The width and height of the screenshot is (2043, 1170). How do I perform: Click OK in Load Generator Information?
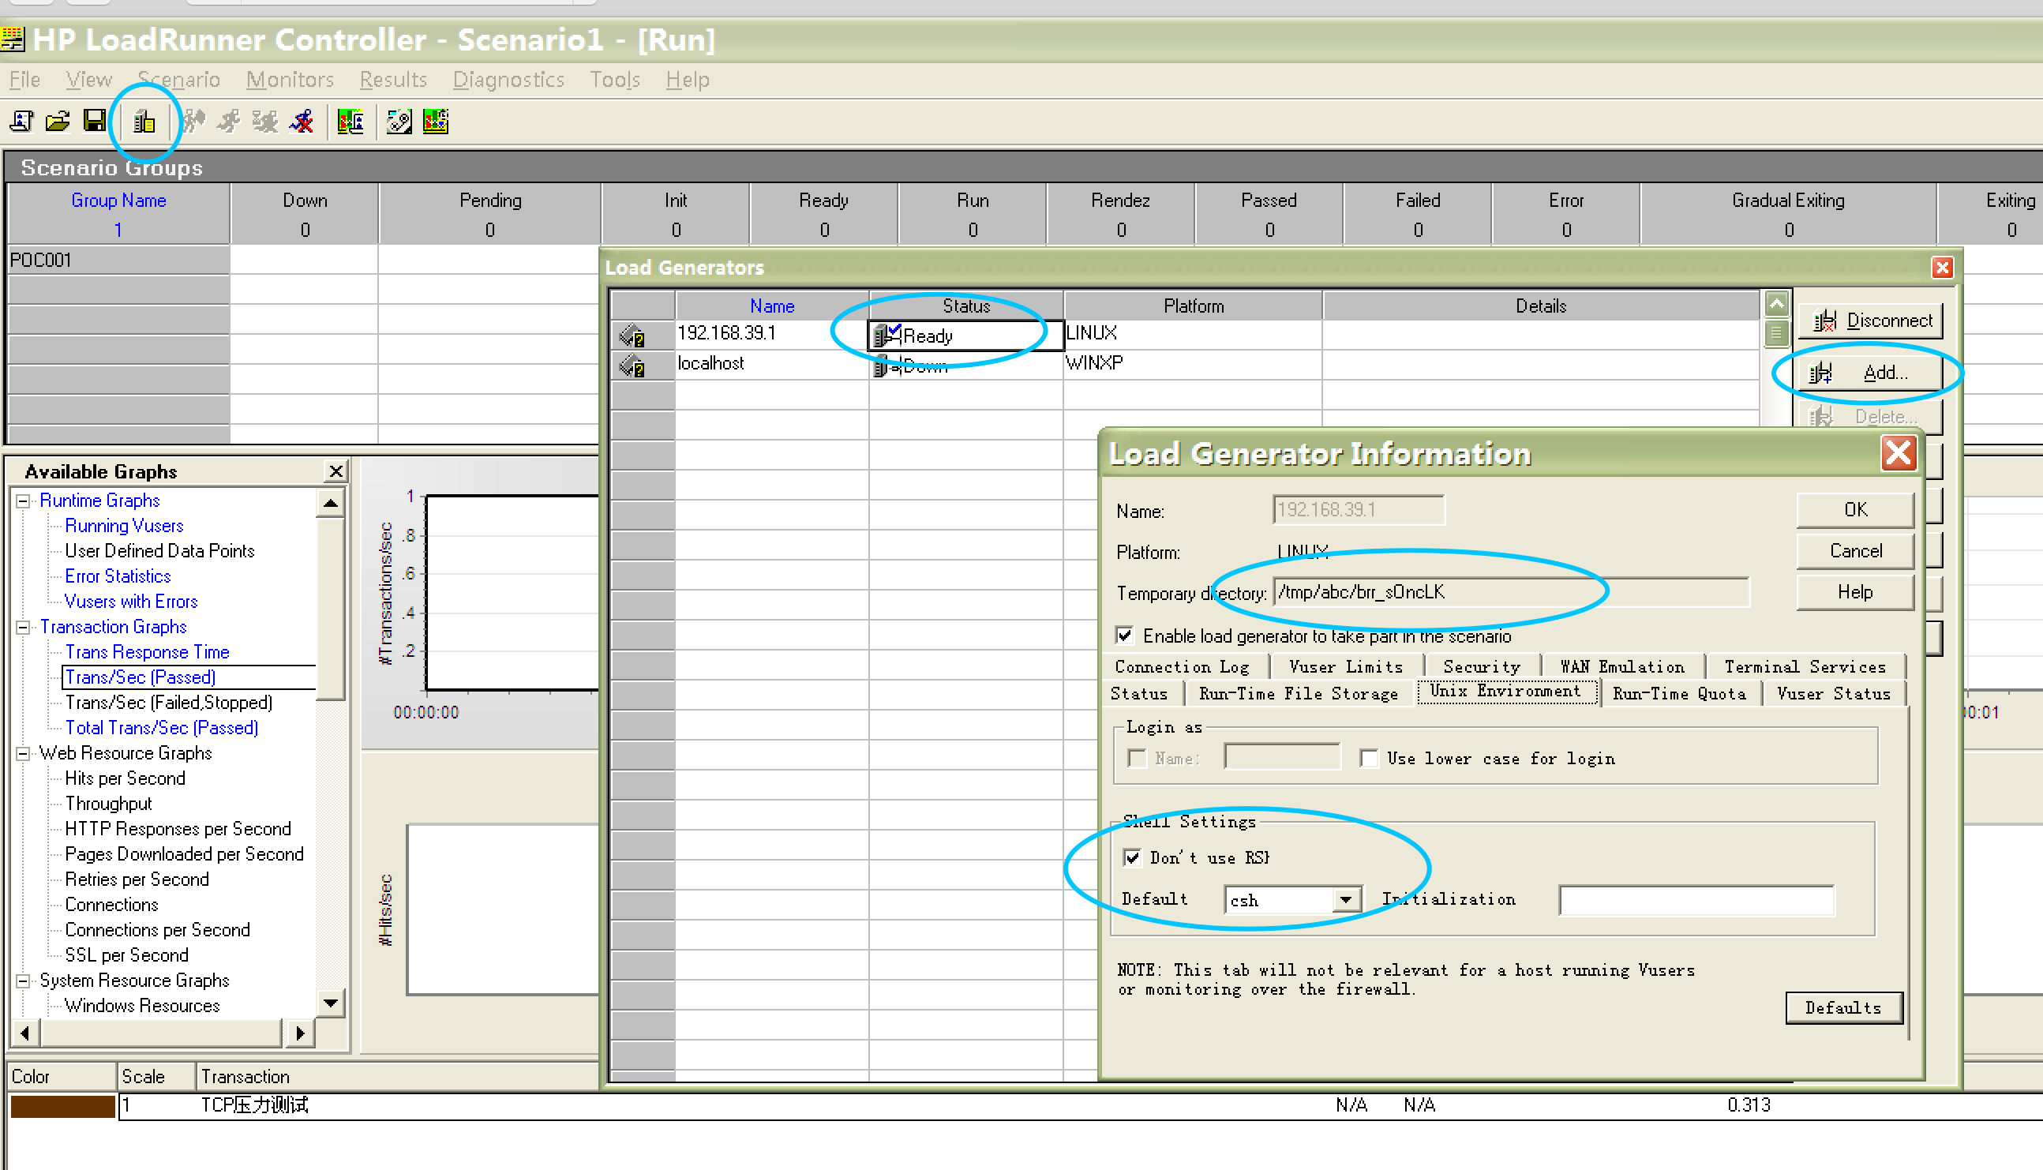(x=1855, y=509)
